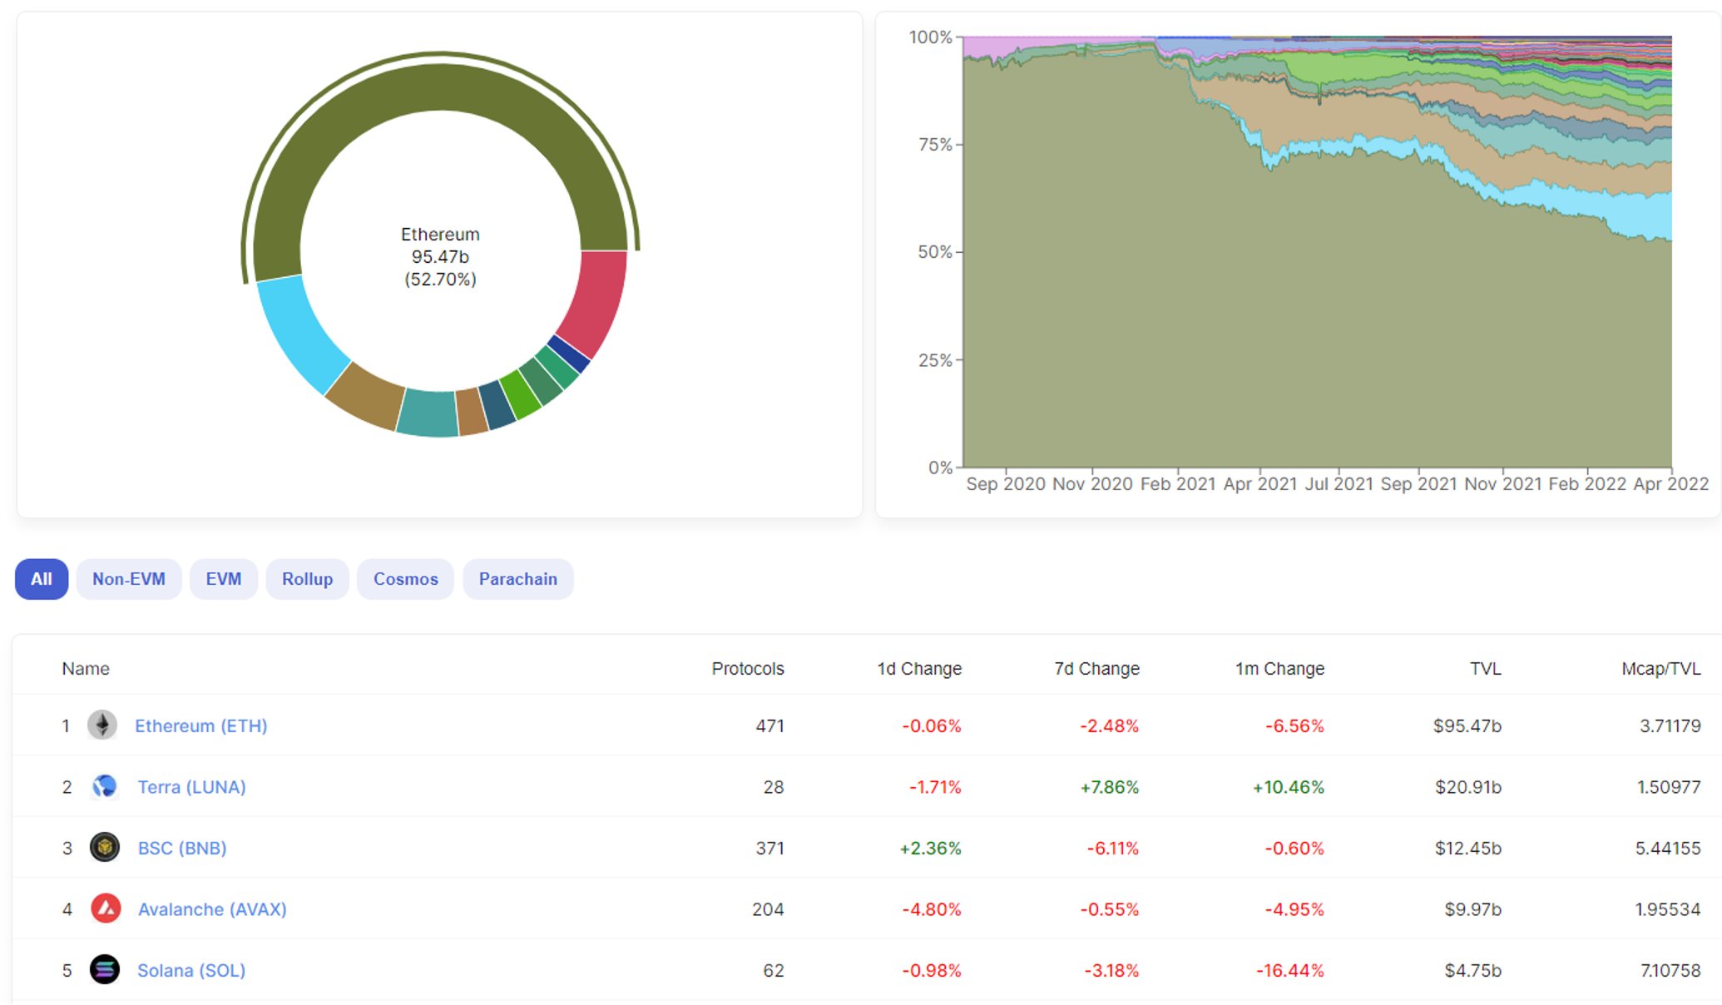Click the Solana SOL logo icon

pyautogui.click(x=105, y=970)
